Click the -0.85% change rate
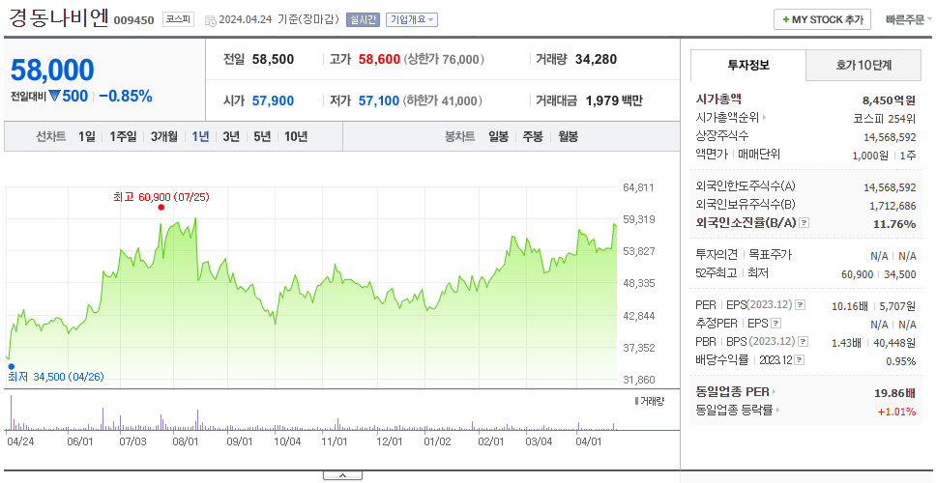 click(126, 96)
